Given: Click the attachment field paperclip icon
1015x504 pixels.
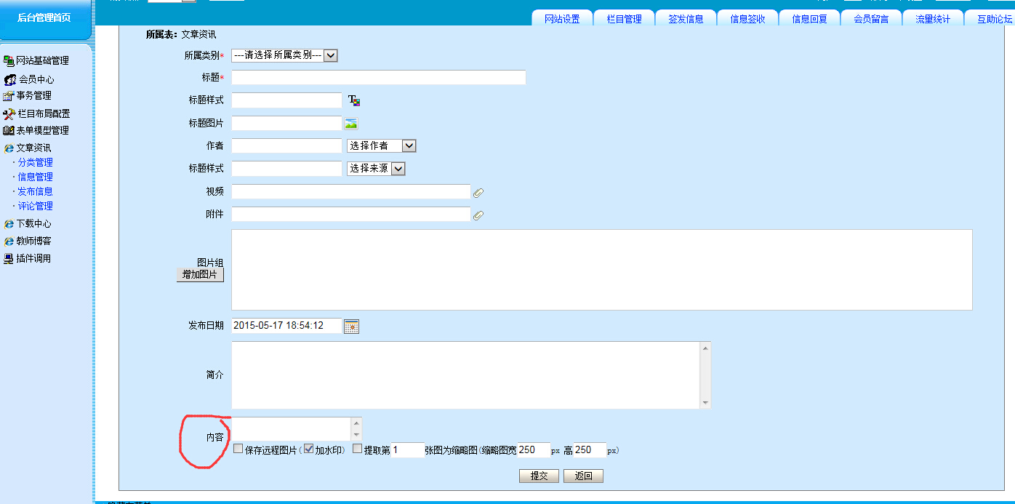Looking at the screenshot, I should [478, 215].
